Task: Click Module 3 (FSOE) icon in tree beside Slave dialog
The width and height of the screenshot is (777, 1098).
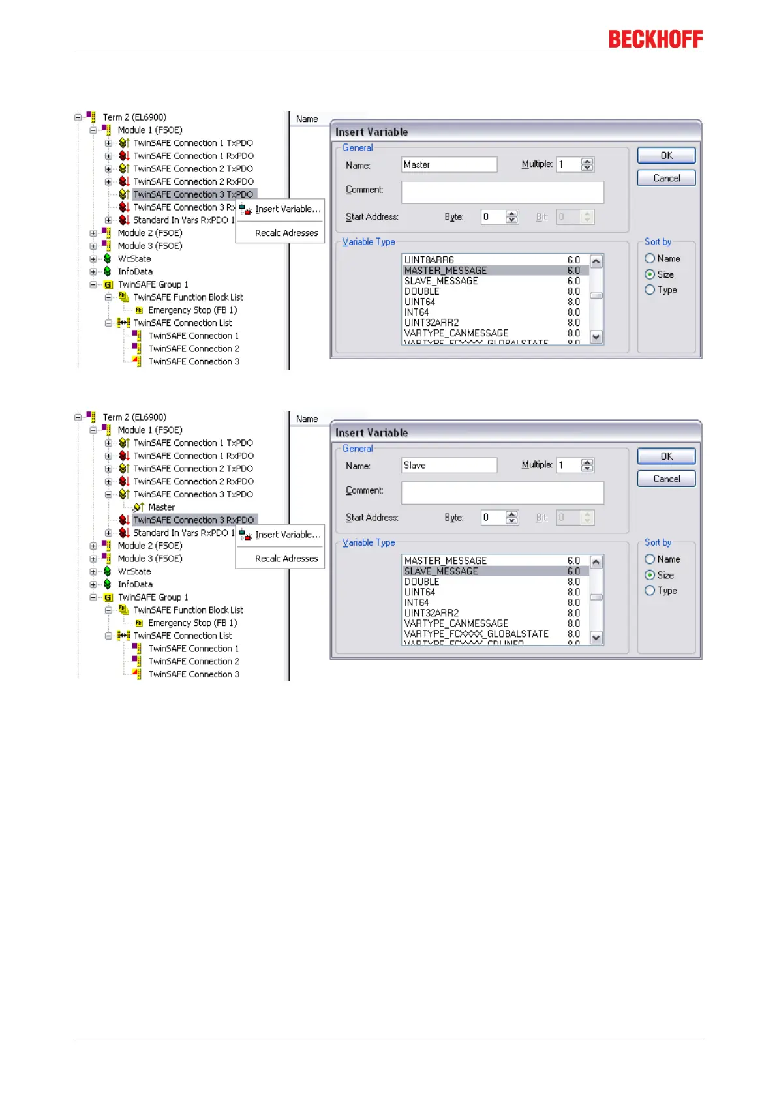Action: point(106,558)
